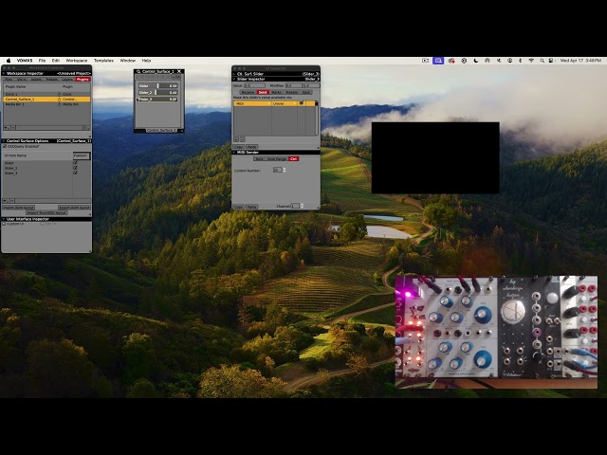Click minus button below plugin list

click(x=13, y=128)
